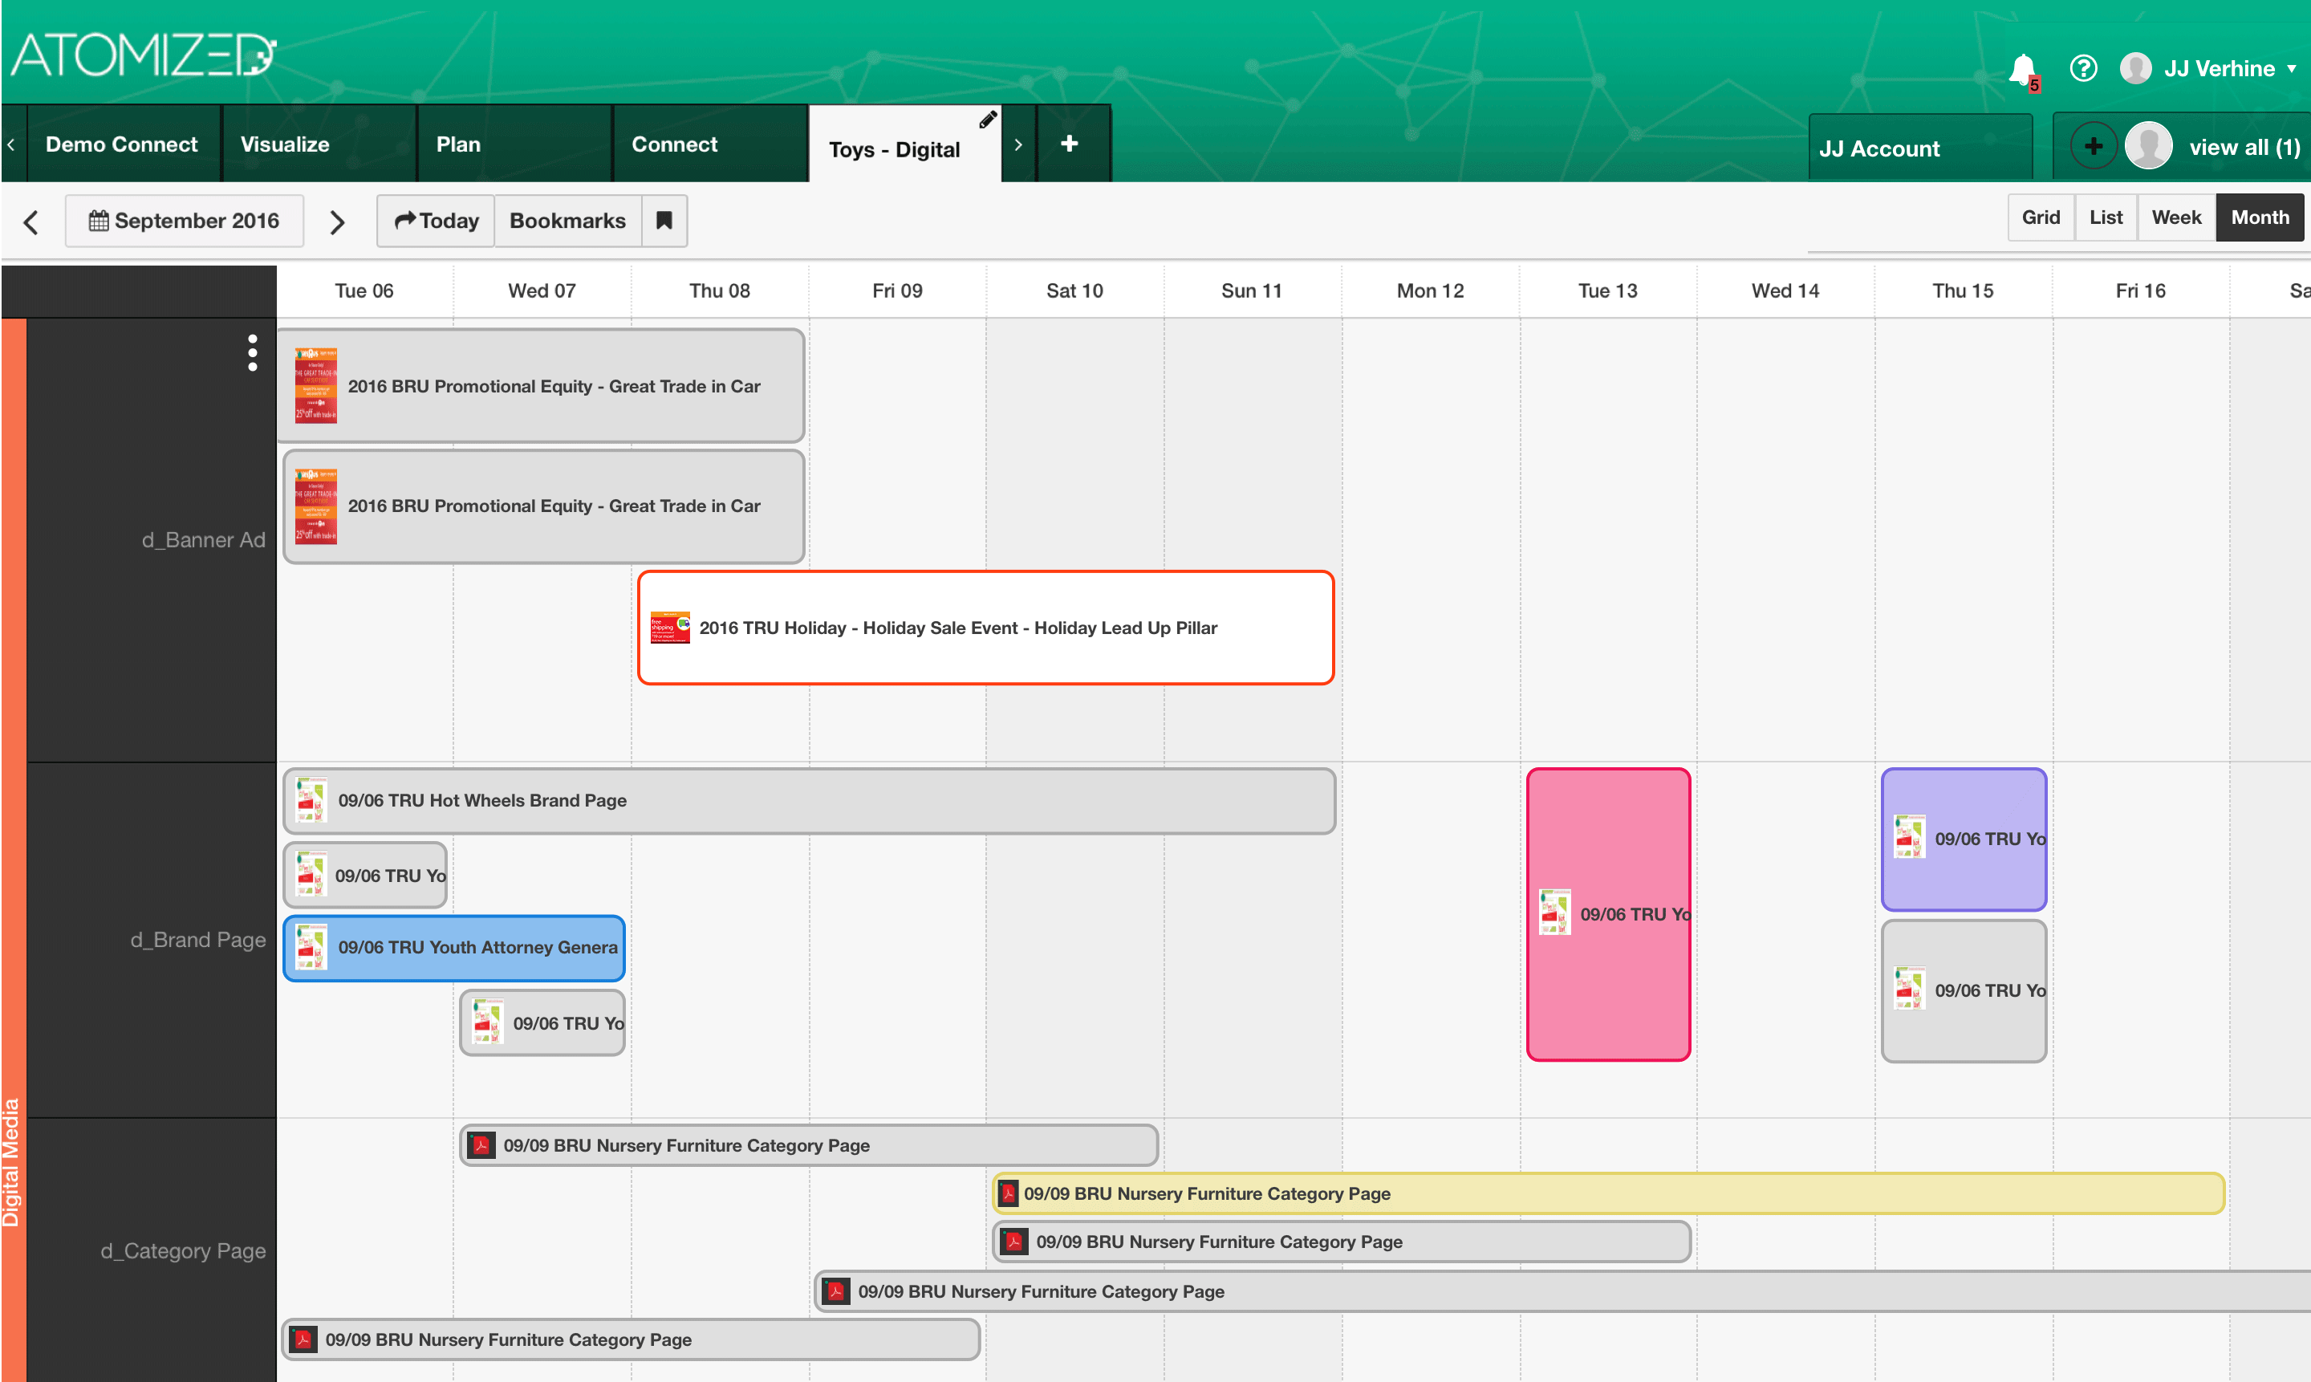This screenshot has width=2311, height=1382.
Task: Switch to Grid view
Action: [2040, 217]
